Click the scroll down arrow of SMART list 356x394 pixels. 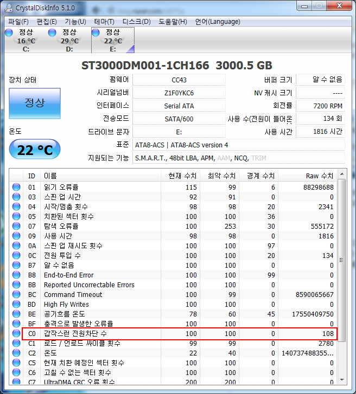[x=342, y=380]
